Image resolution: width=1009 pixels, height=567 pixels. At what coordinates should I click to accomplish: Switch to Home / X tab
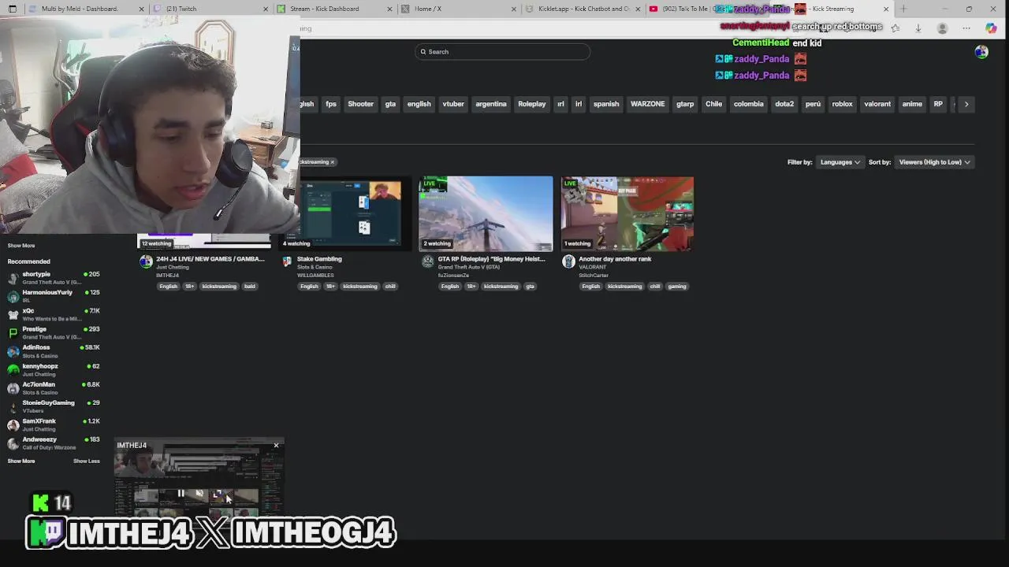point(457,9)
